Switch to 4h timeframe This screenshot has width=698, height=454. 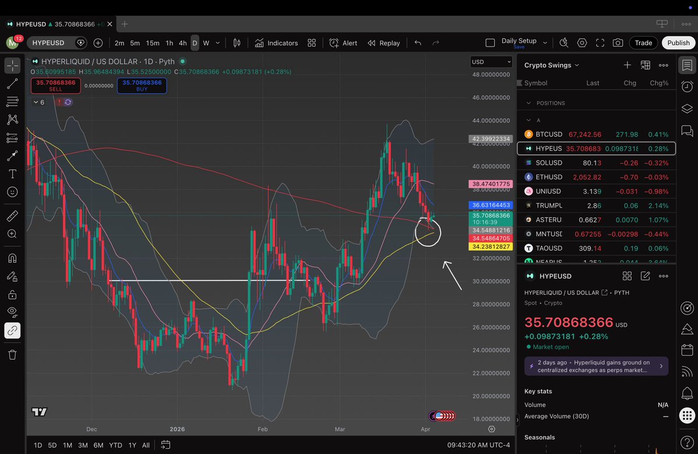click(x=182, y=43)
